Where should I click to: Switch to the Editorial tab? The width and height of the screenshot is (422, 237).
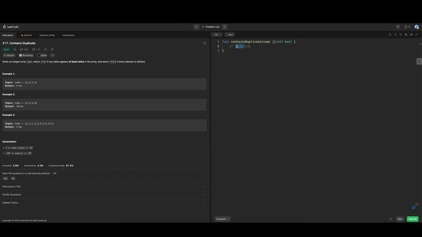[26, 35]
